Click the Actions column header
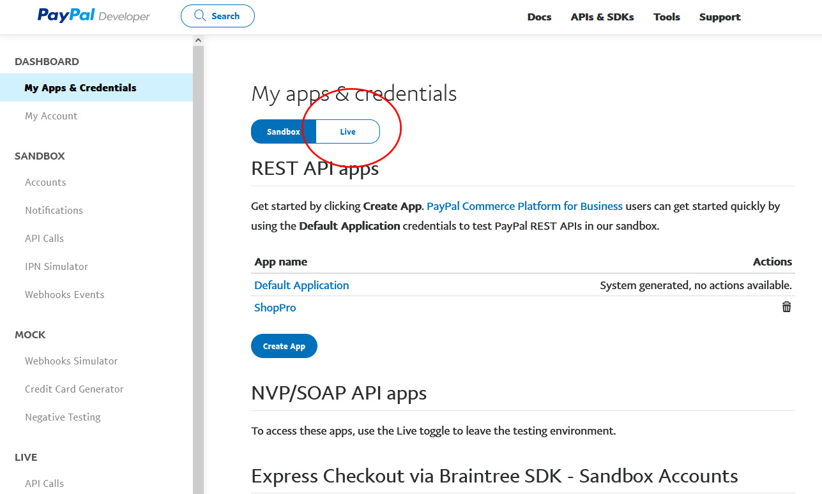Image resolution: width=822 pixels, height=494 pixels. tap(772, 262)
